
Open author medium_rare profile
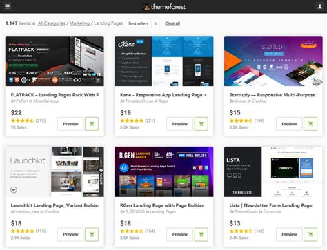[x=28, y=211]
